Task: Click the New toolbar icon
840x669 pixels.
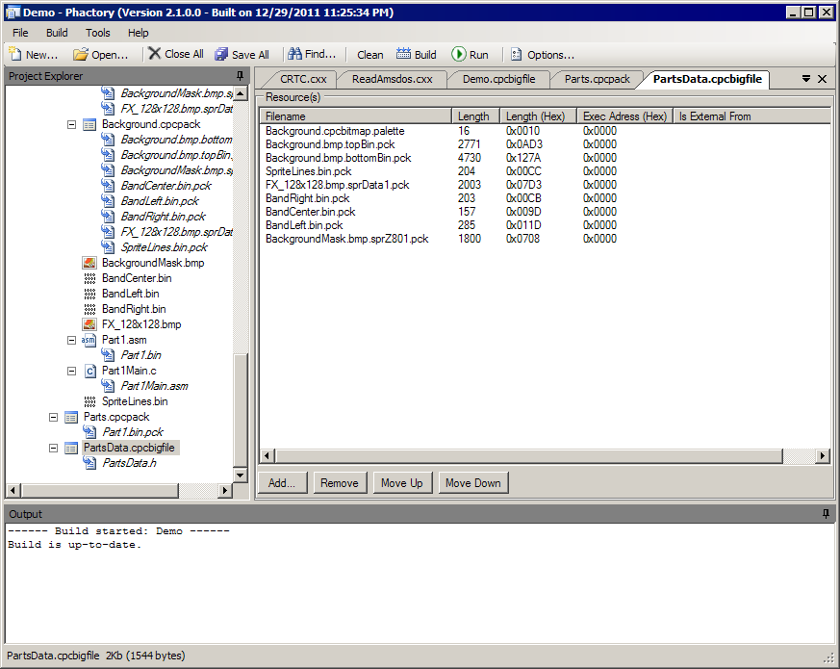Action: [x=15, y=54]
